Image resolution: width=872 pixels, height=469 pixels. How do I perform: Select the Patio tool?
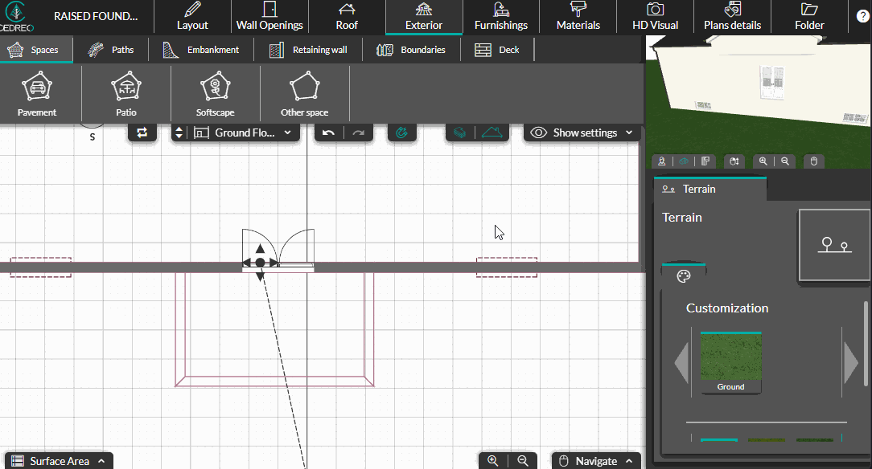pos(125,93)
